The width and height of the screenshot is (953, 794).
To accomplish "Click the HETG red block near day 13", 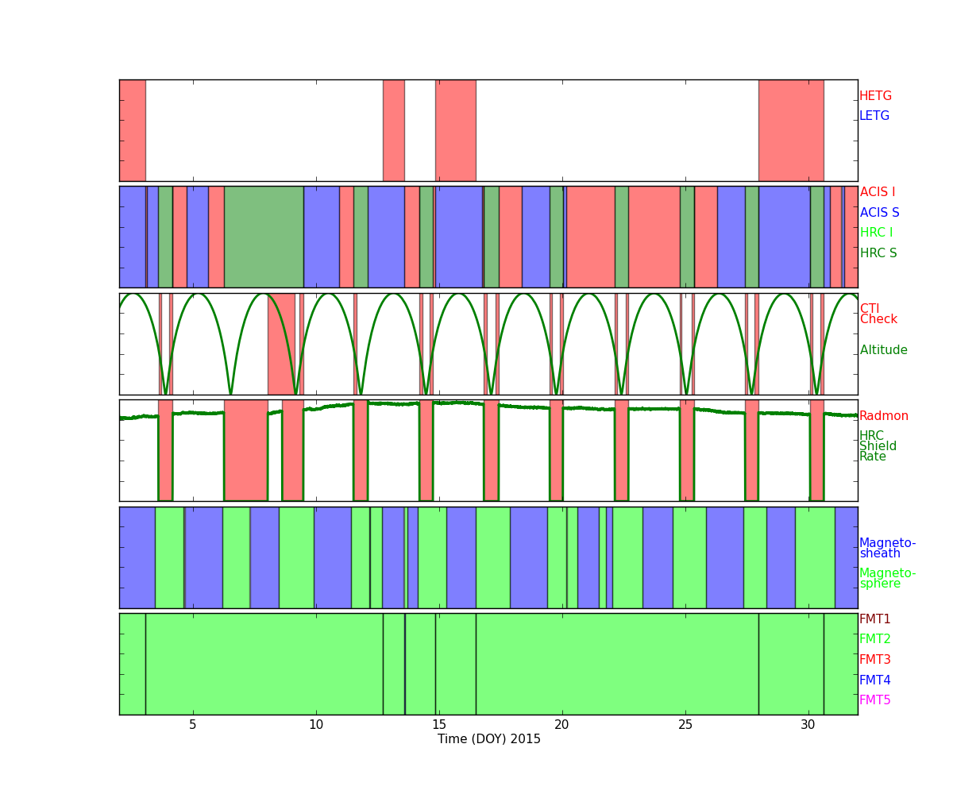I will click(x=394, y=130).
